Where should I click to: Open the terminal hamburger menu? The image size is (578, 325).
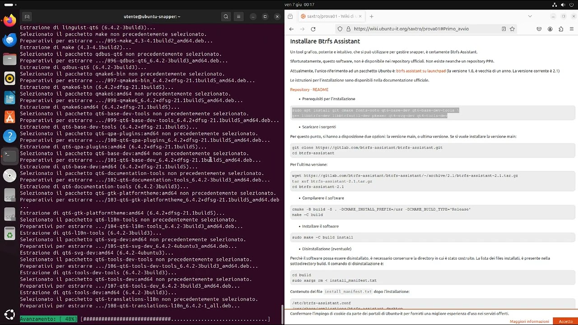coord(238,17)
